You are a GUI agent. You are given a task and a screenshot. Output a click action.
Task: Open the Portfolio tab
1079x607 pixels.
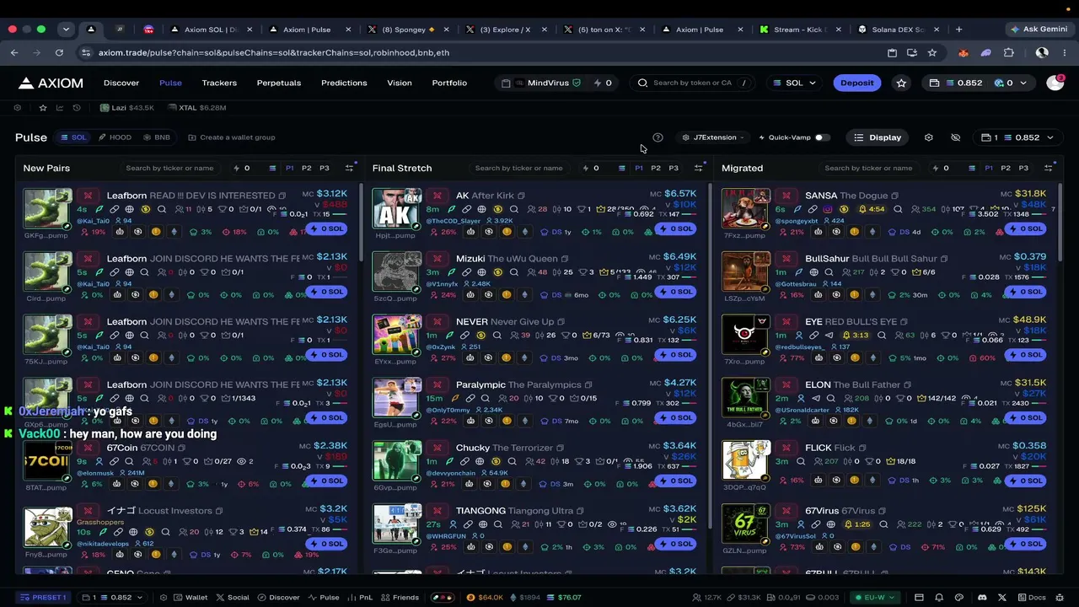click(x=449, y=83)
